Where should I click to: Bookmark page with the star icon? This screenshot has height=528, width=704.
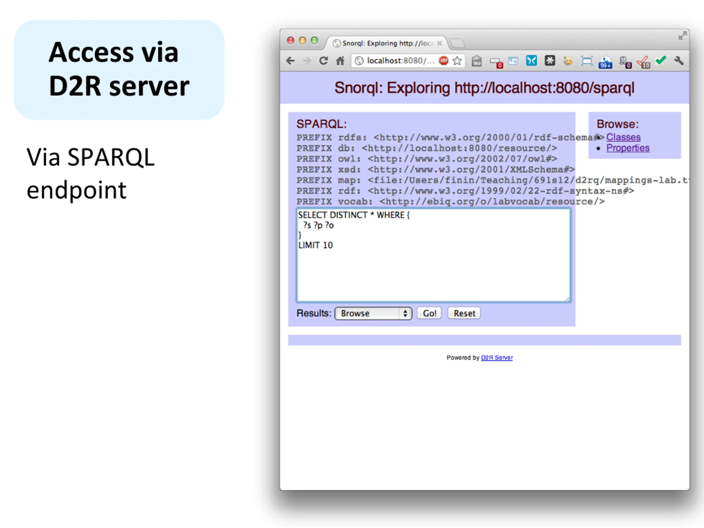[457, 61]
